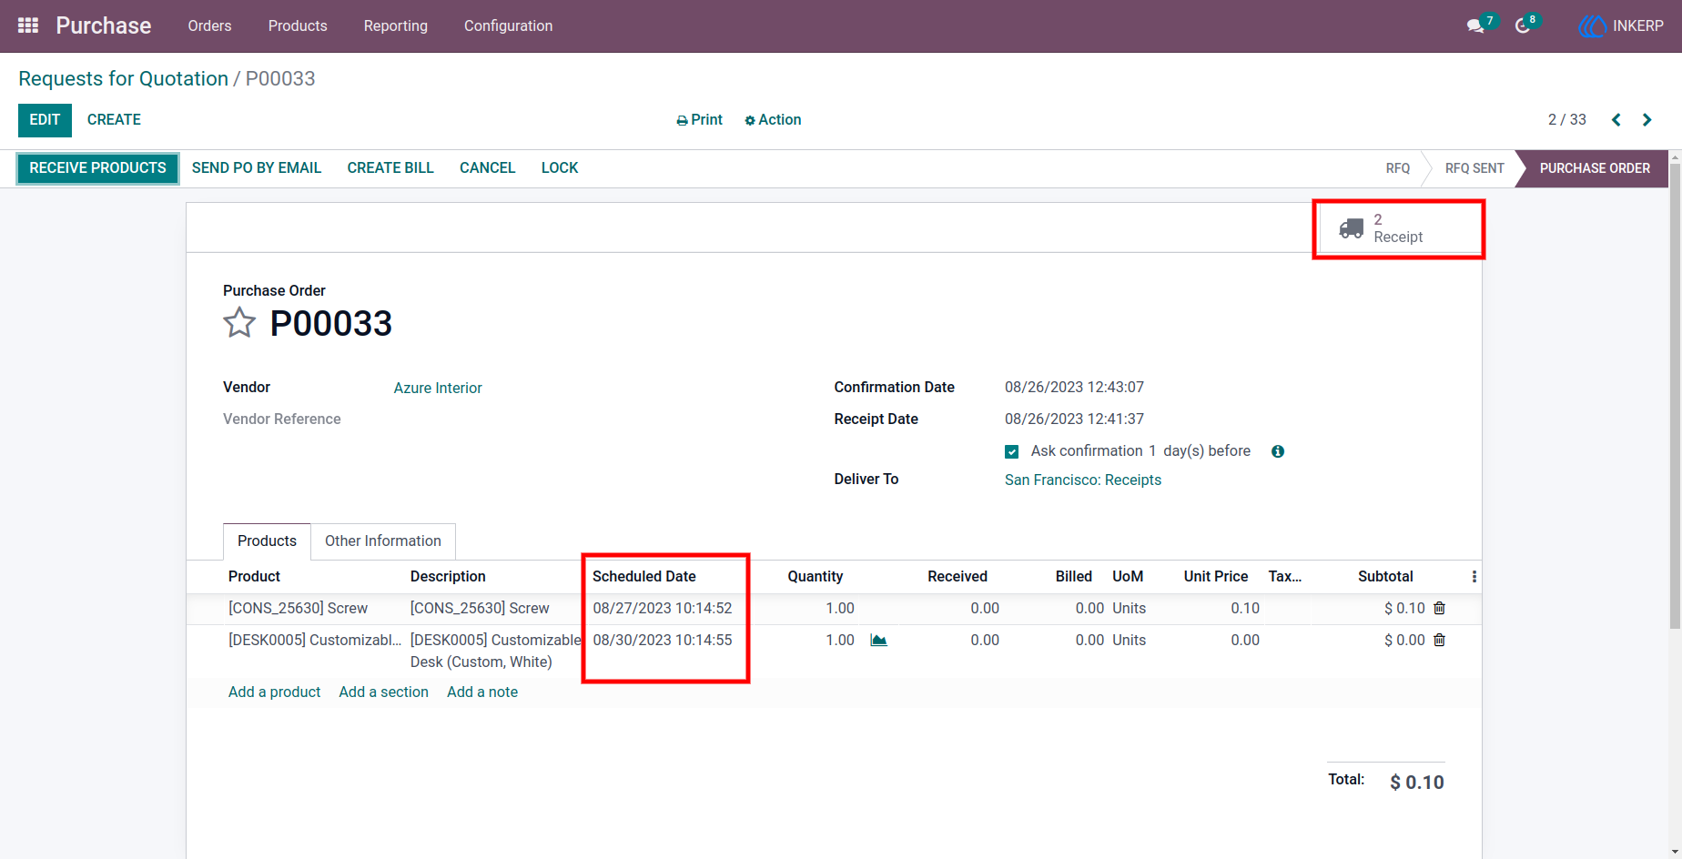The height and width of the screenshot is (859, 1682).
Task: Toggle the favorite star for P00033
Action: pyautogui.click(x=239, y=323)
